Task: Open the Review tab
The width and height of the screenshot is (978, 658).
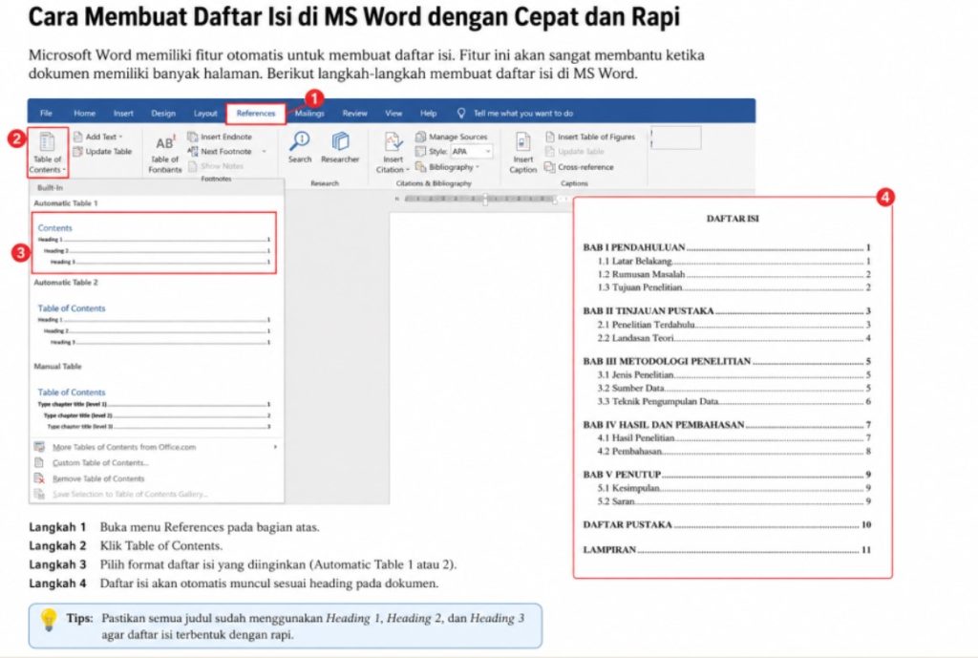Action: click(354, 113)
